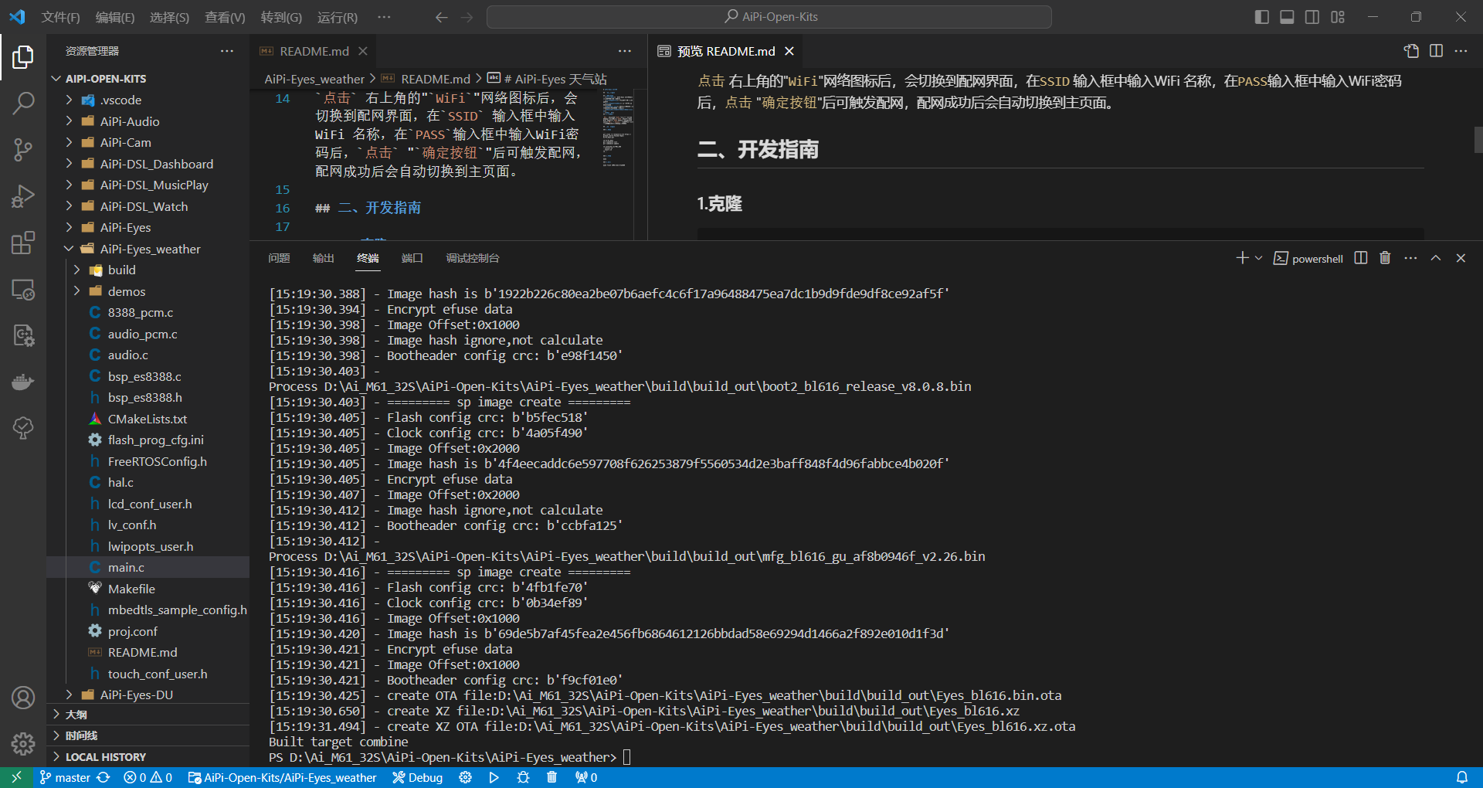
Task: Click the trash icon in status bar
Action: 551,777
